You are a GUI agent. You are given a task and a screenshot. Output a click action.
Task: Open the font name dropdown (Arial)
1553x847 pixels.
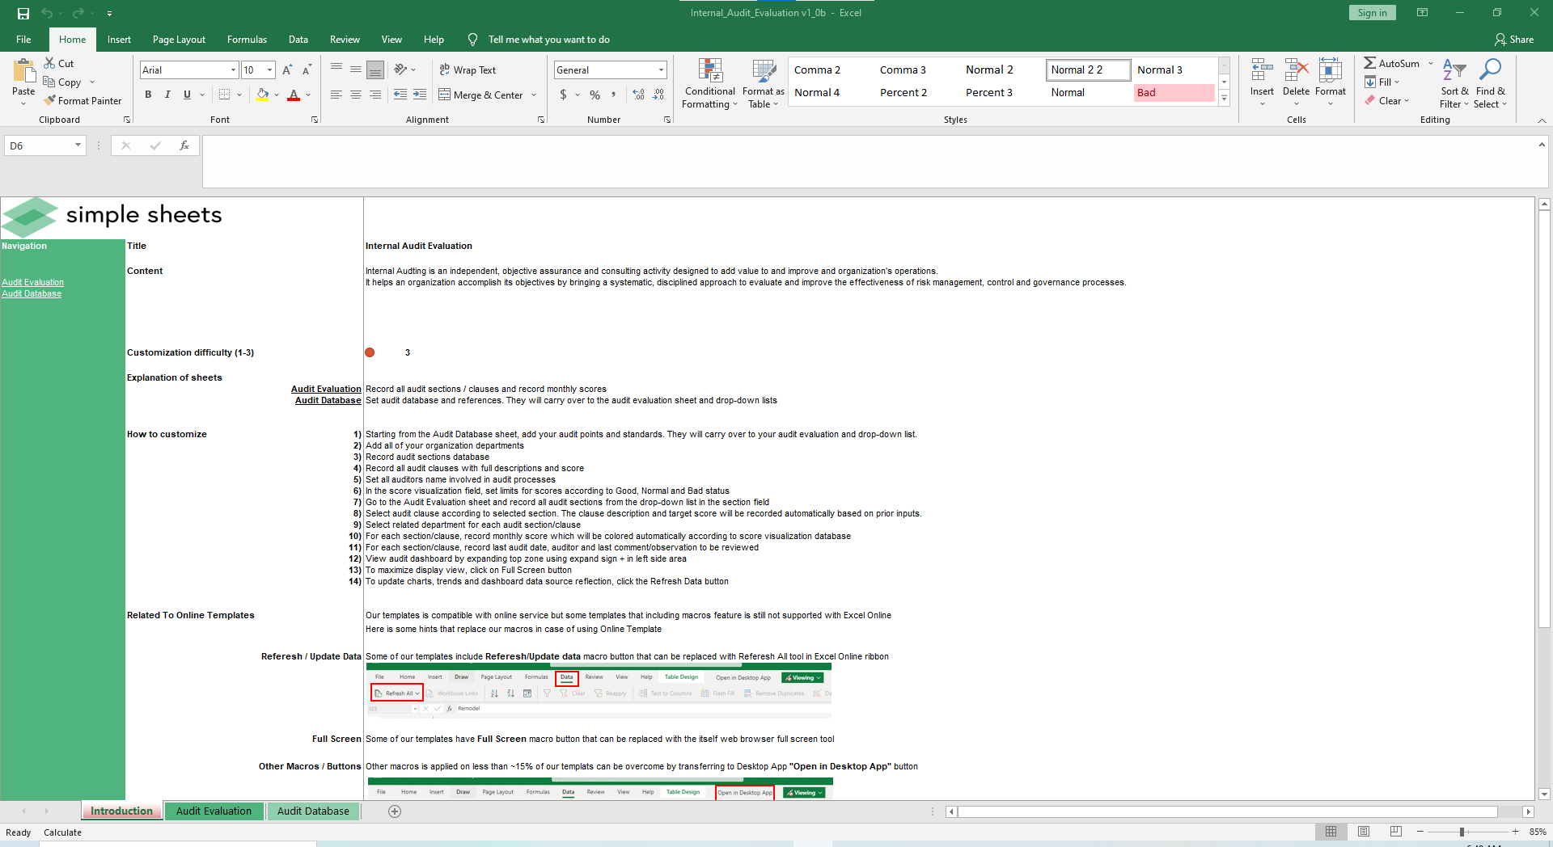tap(233, 70)
